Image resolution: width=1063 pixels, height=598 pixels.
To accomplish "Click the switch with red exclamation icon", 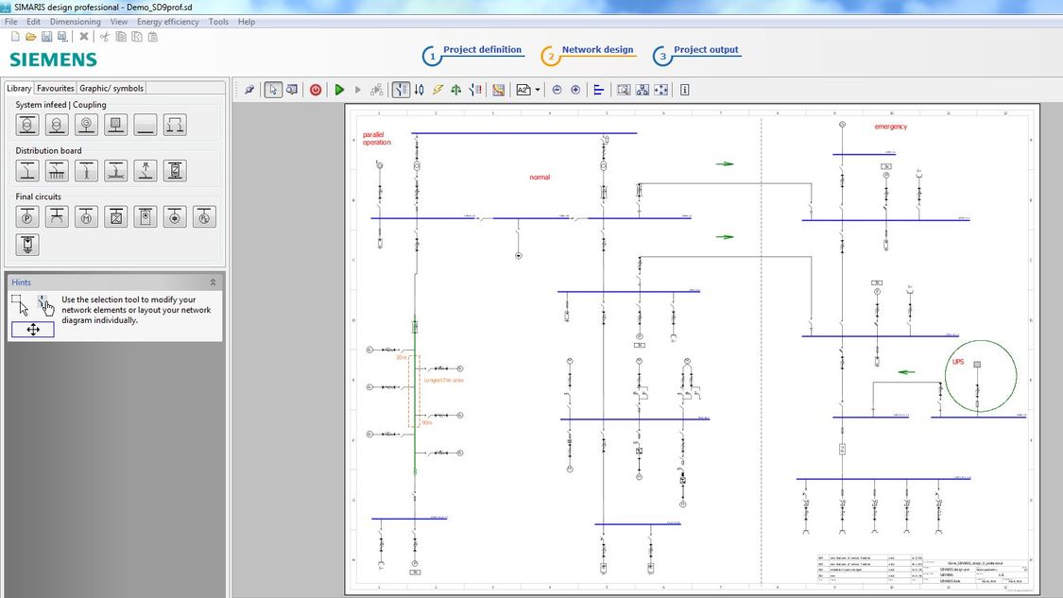I will tap(475, 90).
